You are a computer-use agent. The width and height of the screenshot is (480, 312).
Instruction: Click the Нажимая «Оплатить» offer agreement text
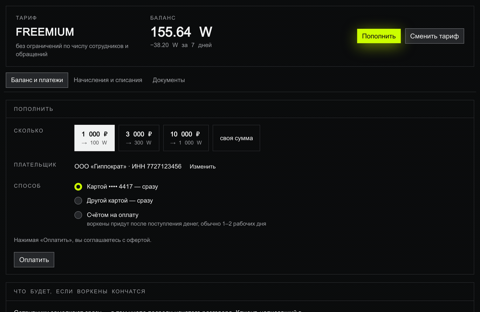(82, 240)
